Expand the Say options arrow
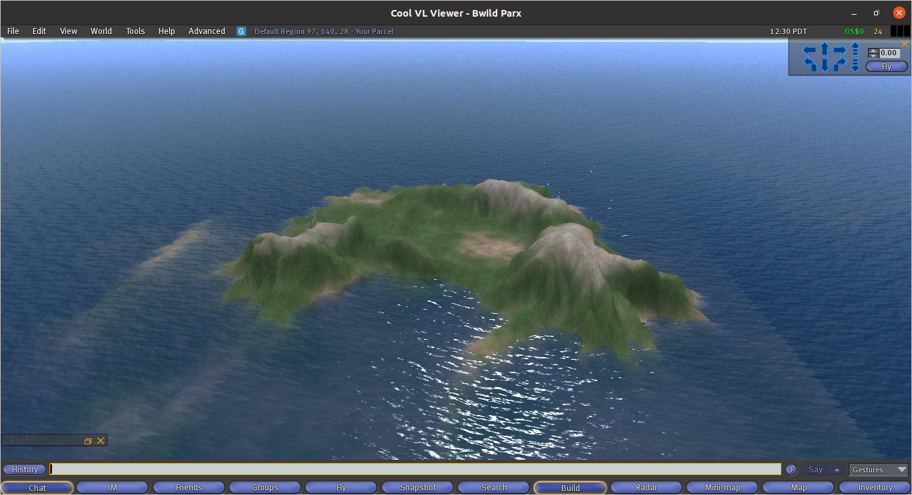This screenshot has width=912, height=495. click(837, 470)
